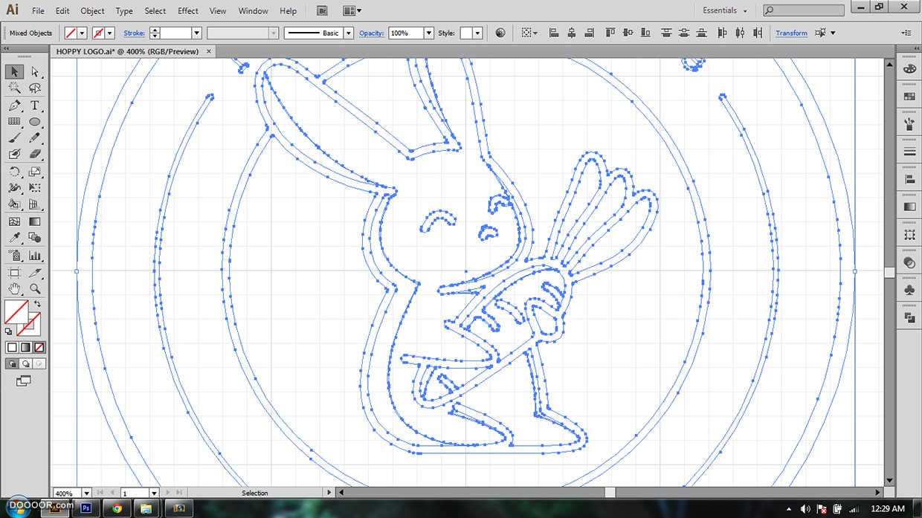Select the Zoom magnifier tool
Image resolution: width=922 pixels, height=518 pixels.
35,288
